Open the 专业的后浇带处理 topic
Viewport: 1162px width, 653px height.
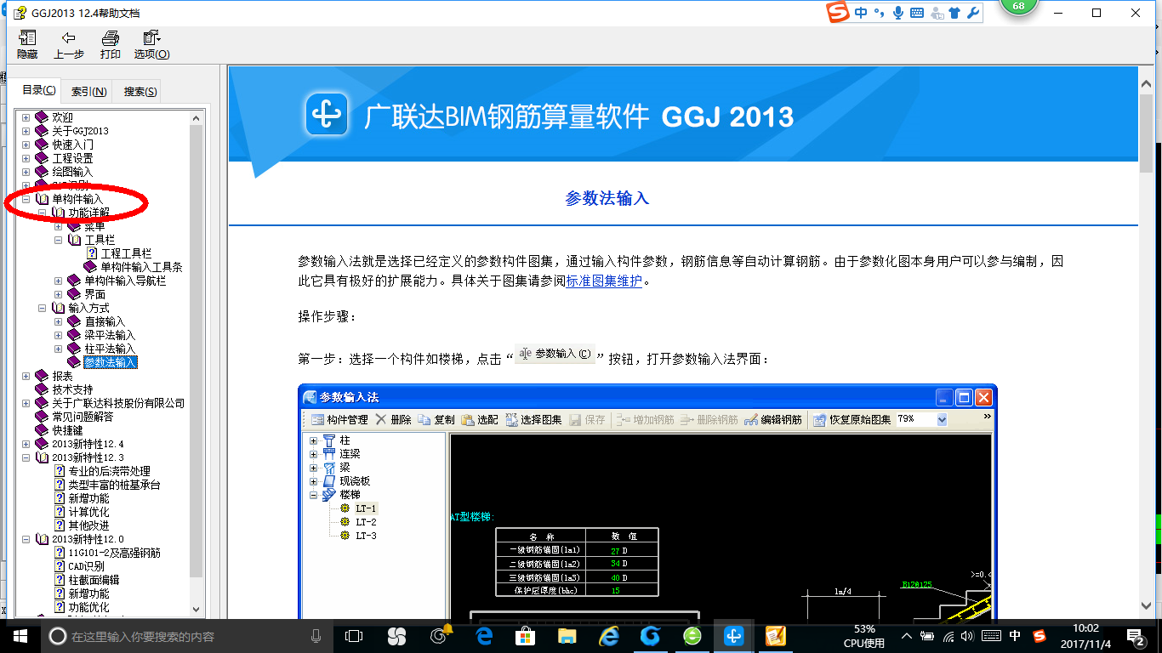click(x=109, y=471)
